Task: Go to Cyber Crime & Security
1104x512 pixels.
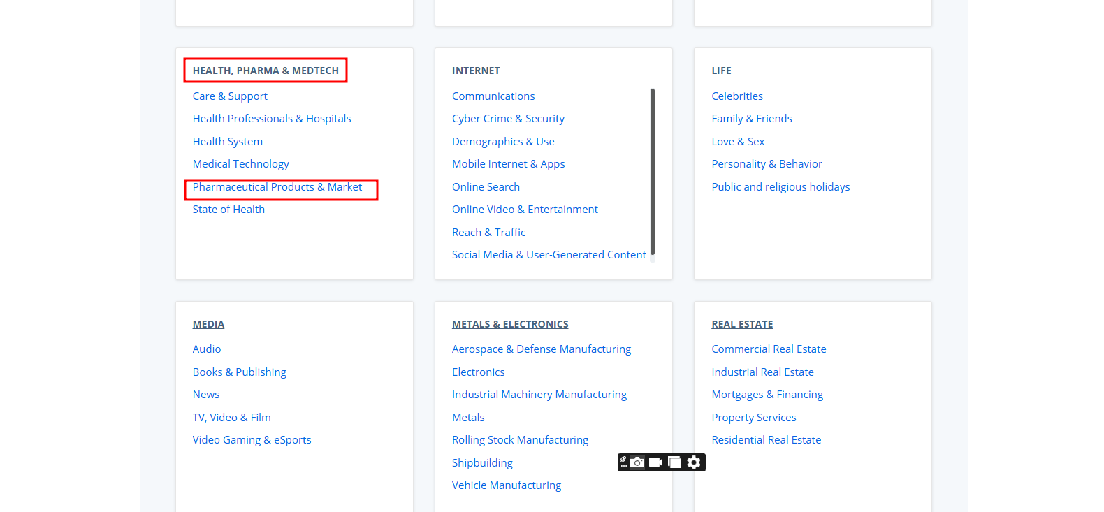Action: pyautogui.click(x=508, y=119)
